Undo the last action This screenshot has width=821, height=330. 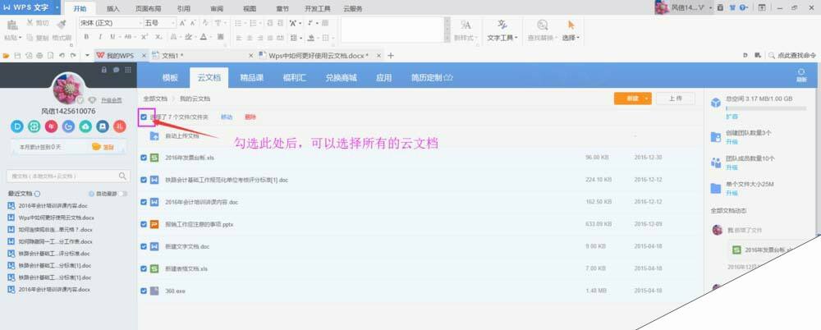click(x=62, y=56)
